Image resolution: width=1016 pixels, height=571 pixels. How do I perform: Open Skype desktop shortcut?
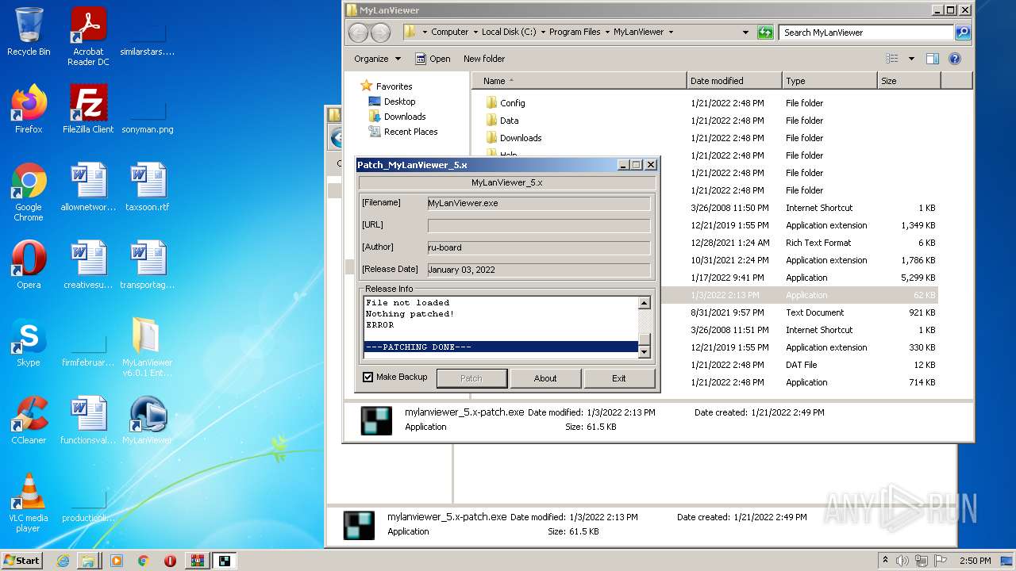point(29,342)
